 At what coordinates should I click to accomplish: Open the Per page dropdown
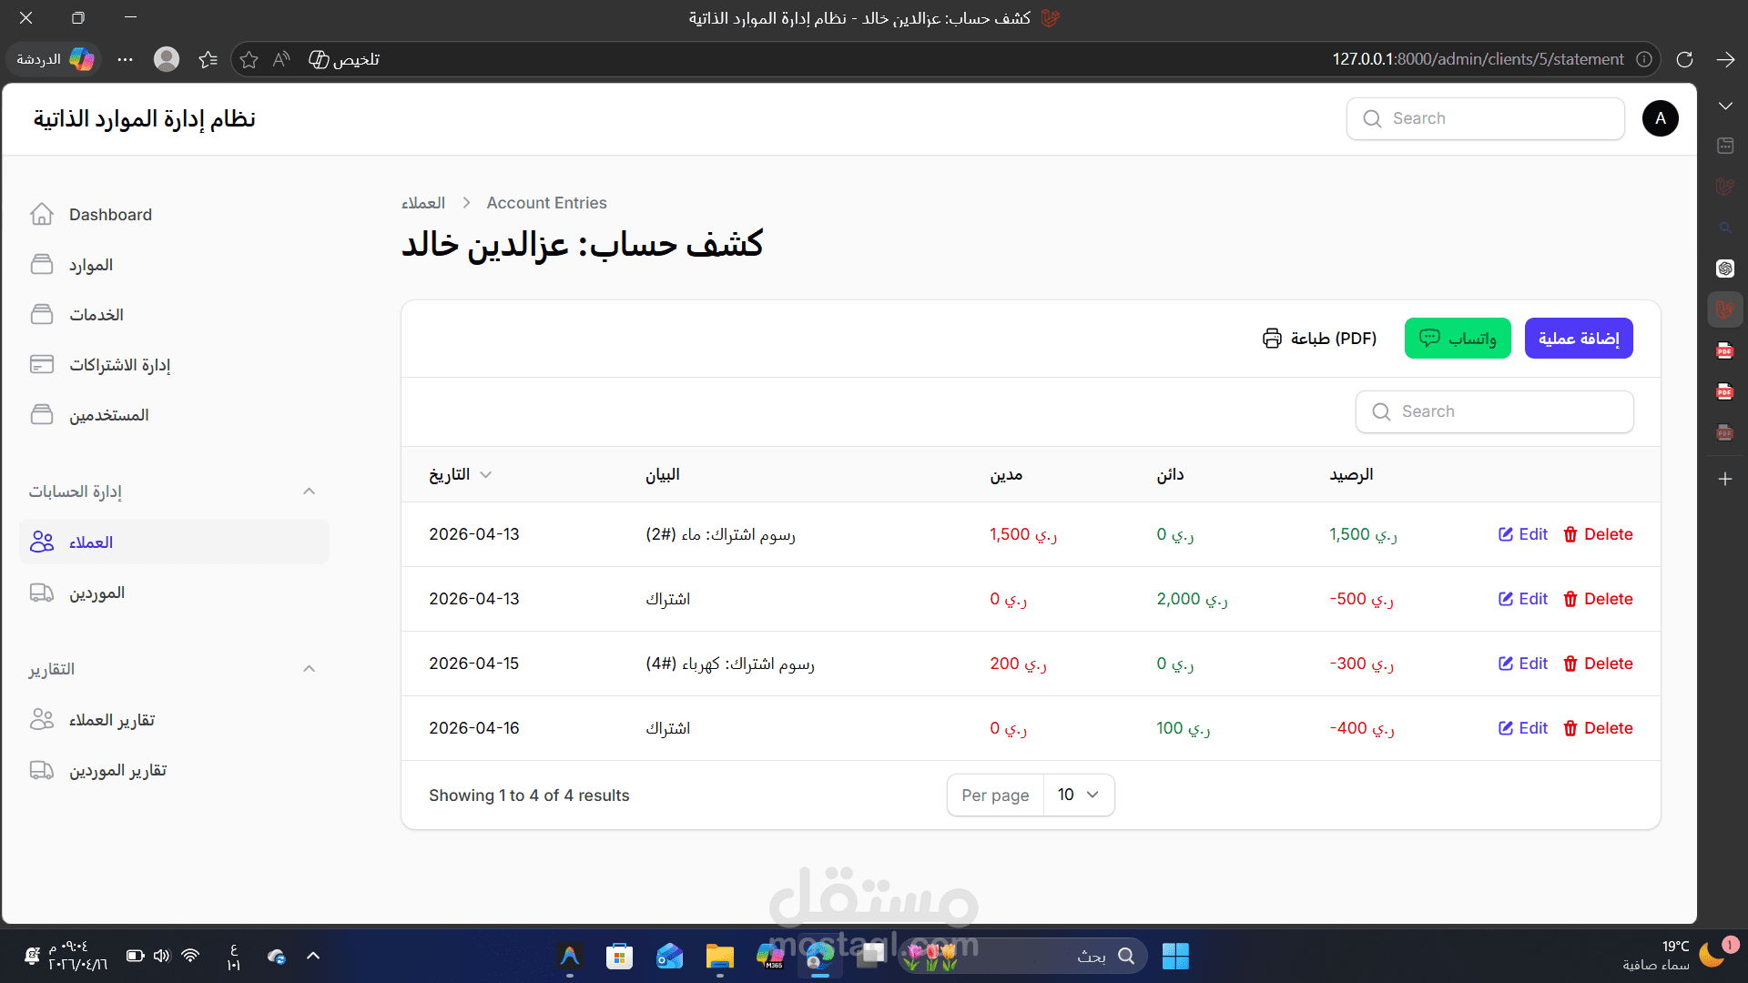1078,796
